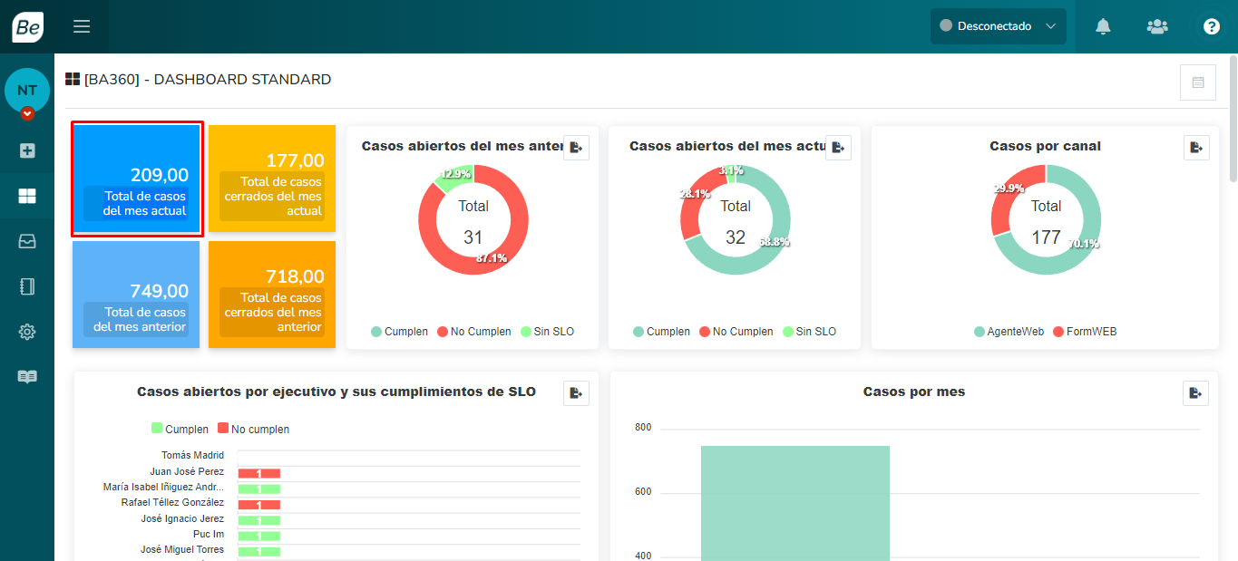Image resolution: width=1238 pixels, height=561 pixels.
Task: Click the Total de casos del mes anterior tile
Action: [x=136, y=295]
